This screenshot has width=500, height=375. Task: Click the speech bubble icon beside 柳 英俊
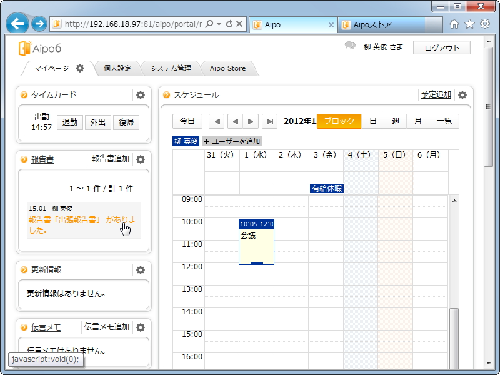pyautogui.click(x=349, y=46)
